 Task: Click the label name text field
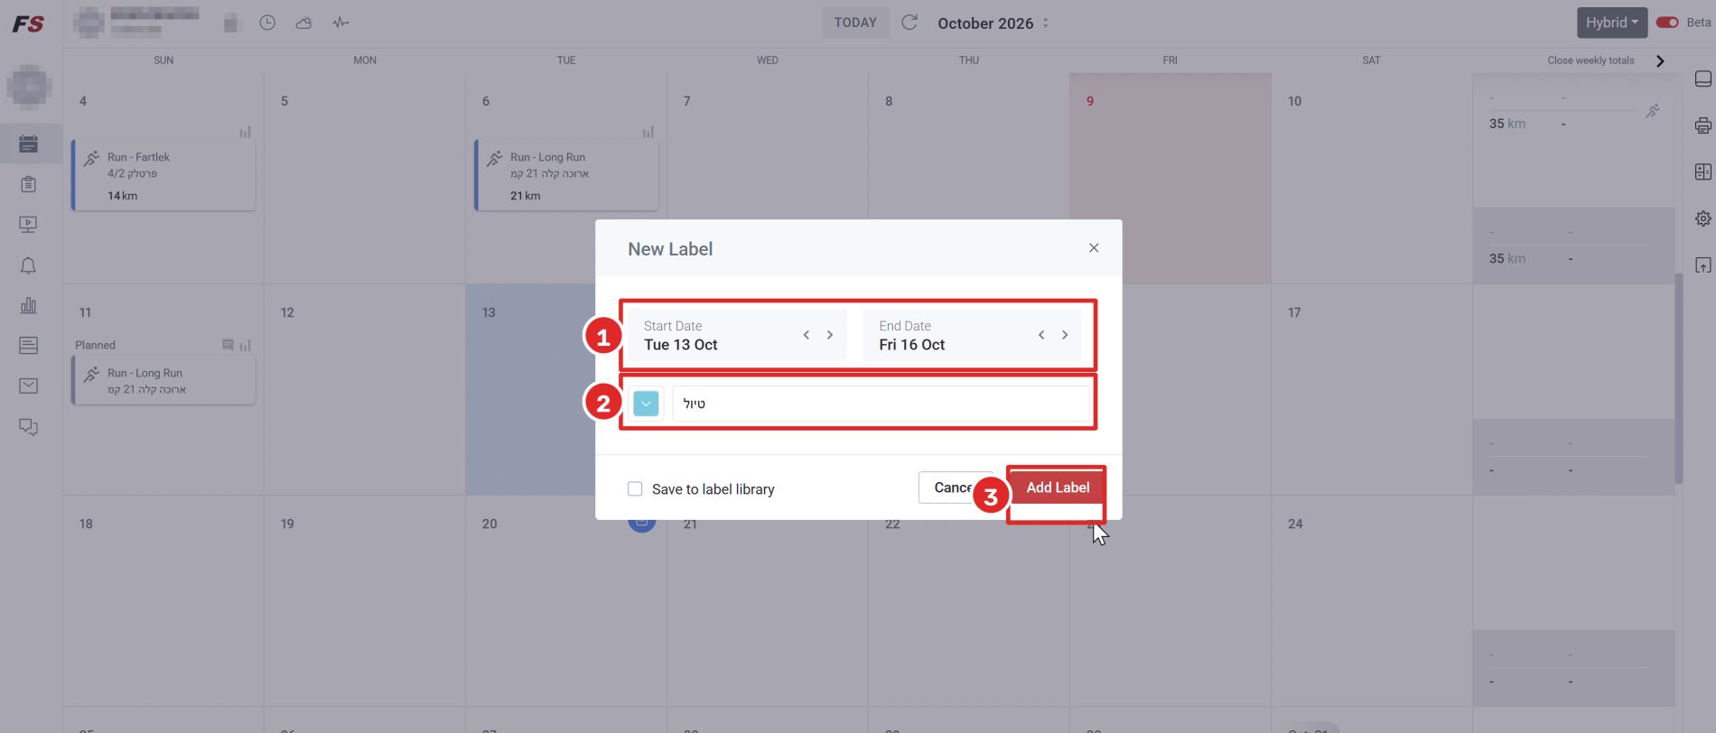(x=881, y=404)
